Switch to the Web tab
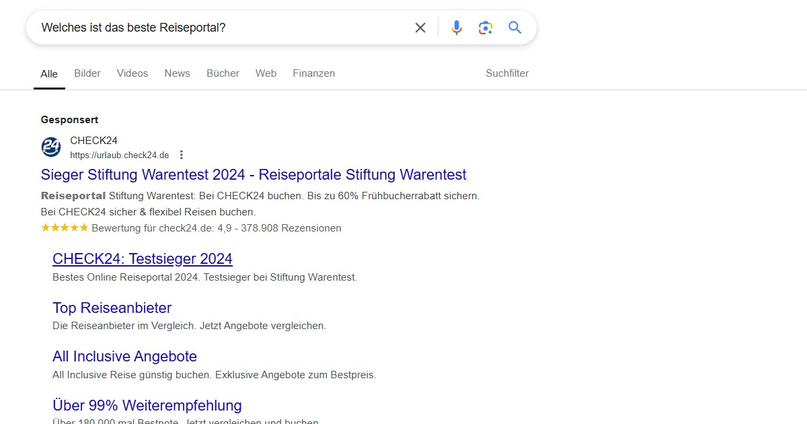The image size is (807, 424). click(266, 73)
